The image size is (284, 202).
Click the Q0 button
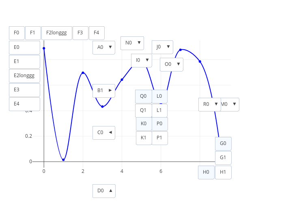coord(144,97)
